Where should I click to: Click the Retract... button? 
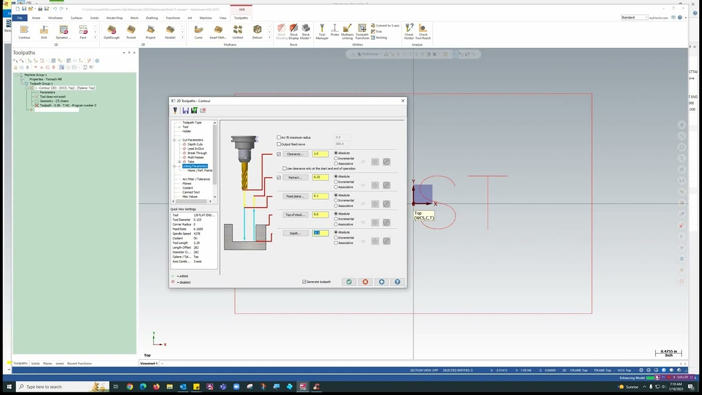click(x=295, y=178)
